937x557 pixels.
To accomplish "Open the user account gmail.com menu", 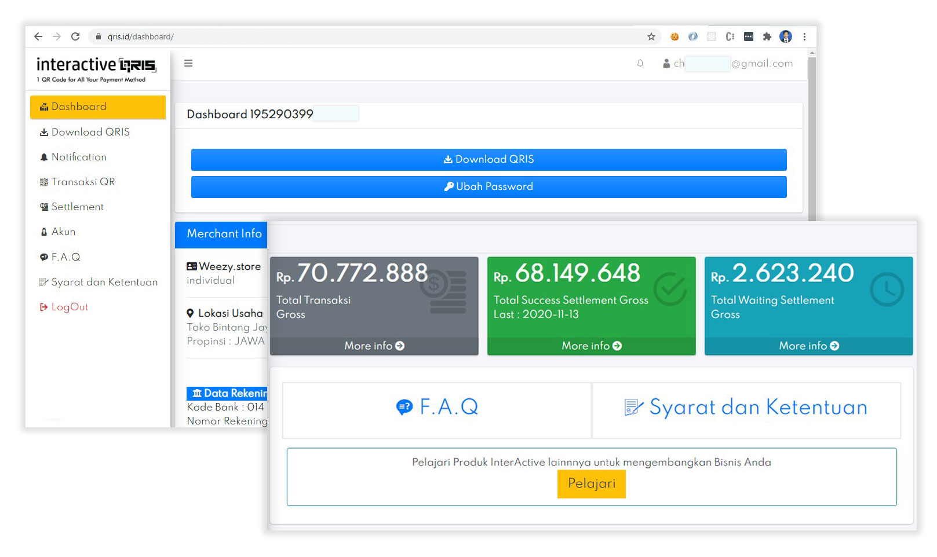I will coord(728,63).
